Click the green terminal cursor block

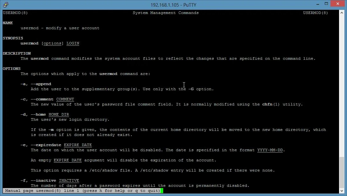pos(162,191)
